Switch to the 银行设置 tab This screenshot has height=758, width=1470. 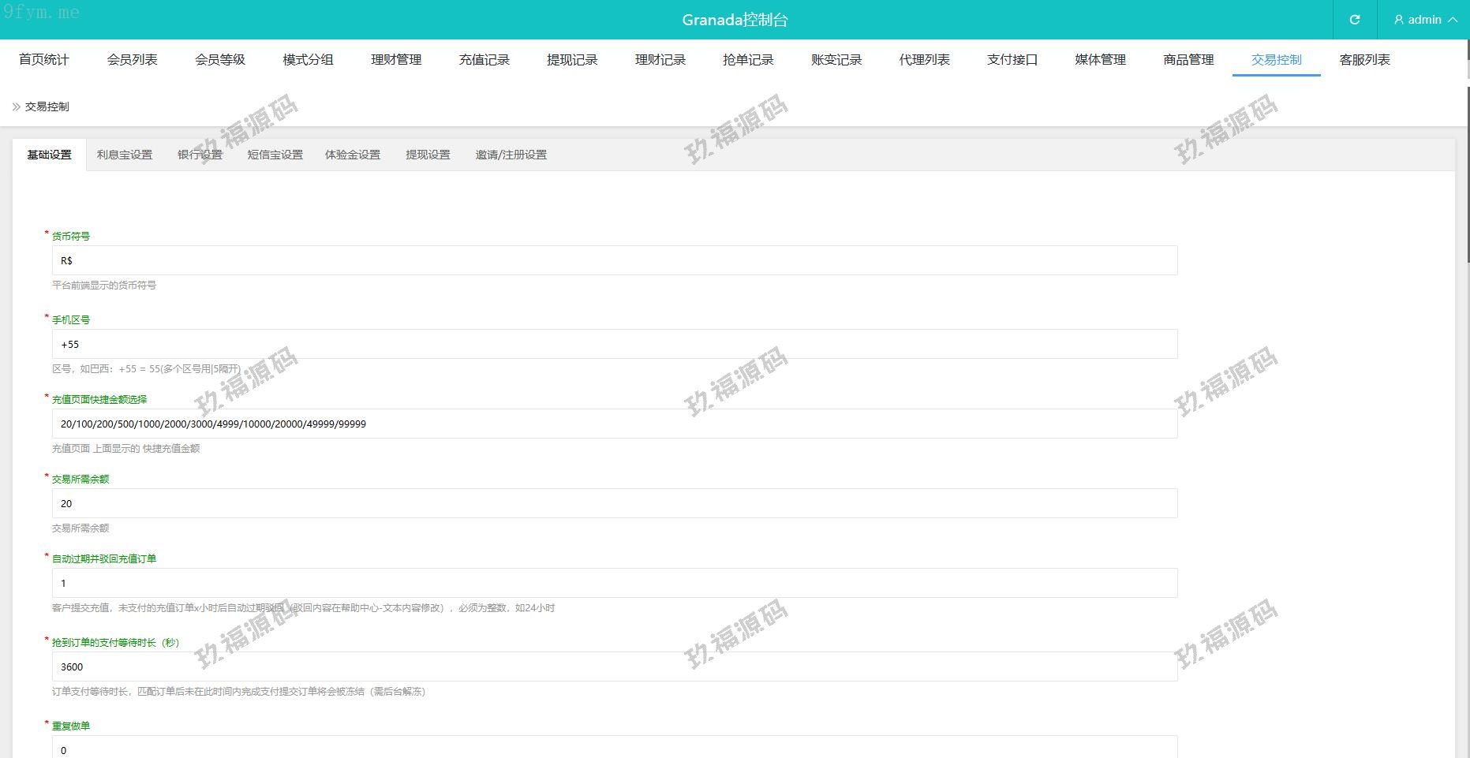pyautogui.click(x=200, y=155)
